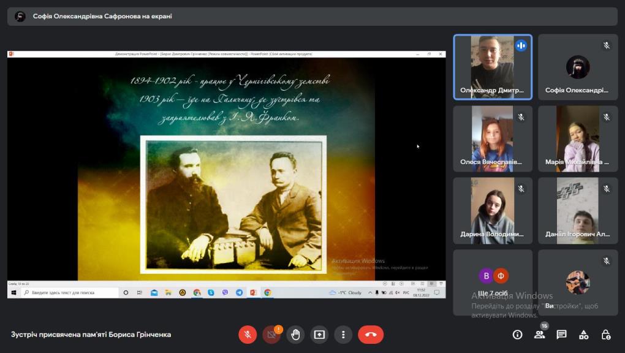Click the present screen button
The width and height of the screenshot is (625, 353).
click(x=319, y=335)
